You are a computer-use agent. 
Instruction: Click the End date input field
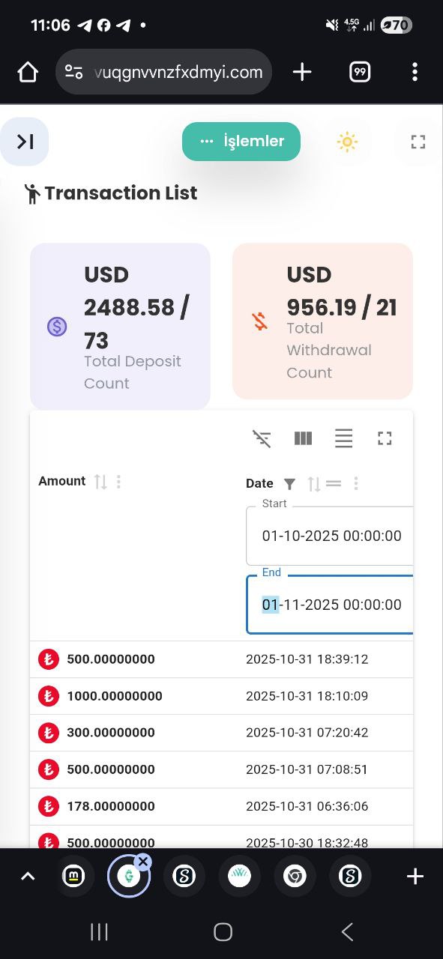click(330, 605)
